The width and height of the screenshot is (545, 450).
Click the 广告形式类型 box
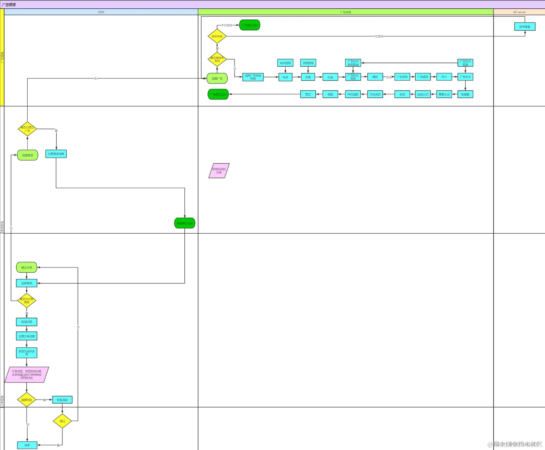tap(353, 77)
